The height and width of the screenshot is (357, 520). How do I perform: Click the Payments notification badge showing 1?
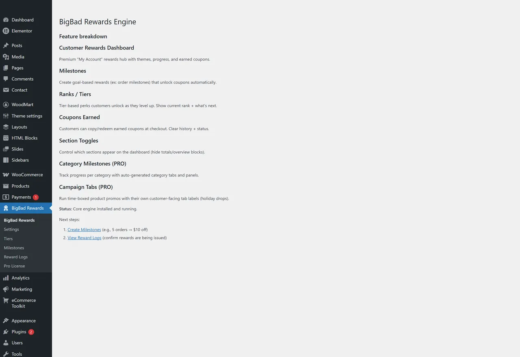tap(36, 197)
